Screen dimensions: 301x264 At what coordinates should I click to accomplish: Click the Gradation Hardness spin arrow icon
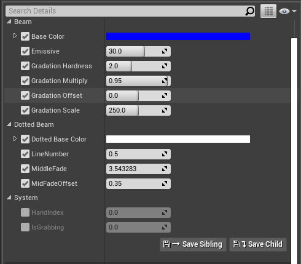165,66
